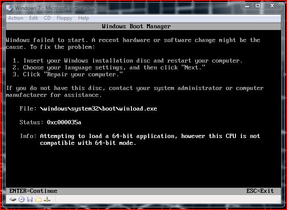Viewport: 287px width, 210px height.
Task: Click the CD drive status icon
Action: [21, 199]
